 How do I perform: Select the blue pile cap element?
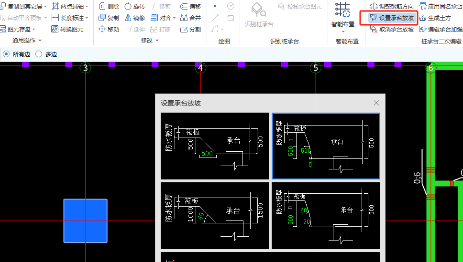[x=85, y=221]
